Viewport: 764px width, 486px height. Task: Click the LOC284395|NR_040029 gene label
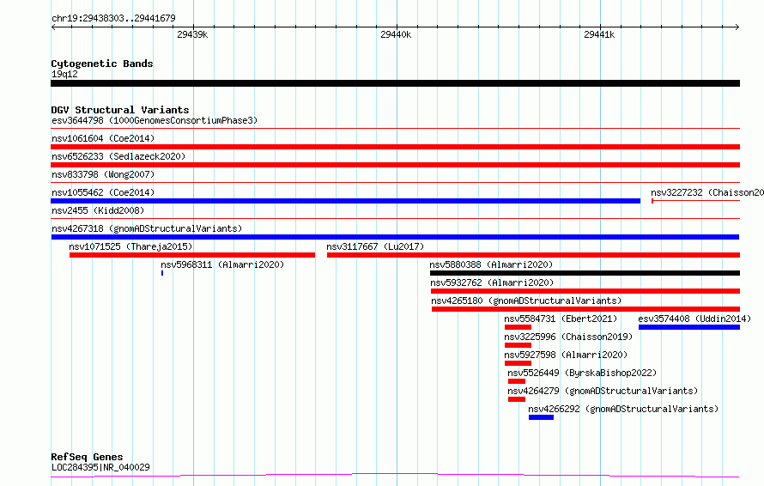pos(100,467)
